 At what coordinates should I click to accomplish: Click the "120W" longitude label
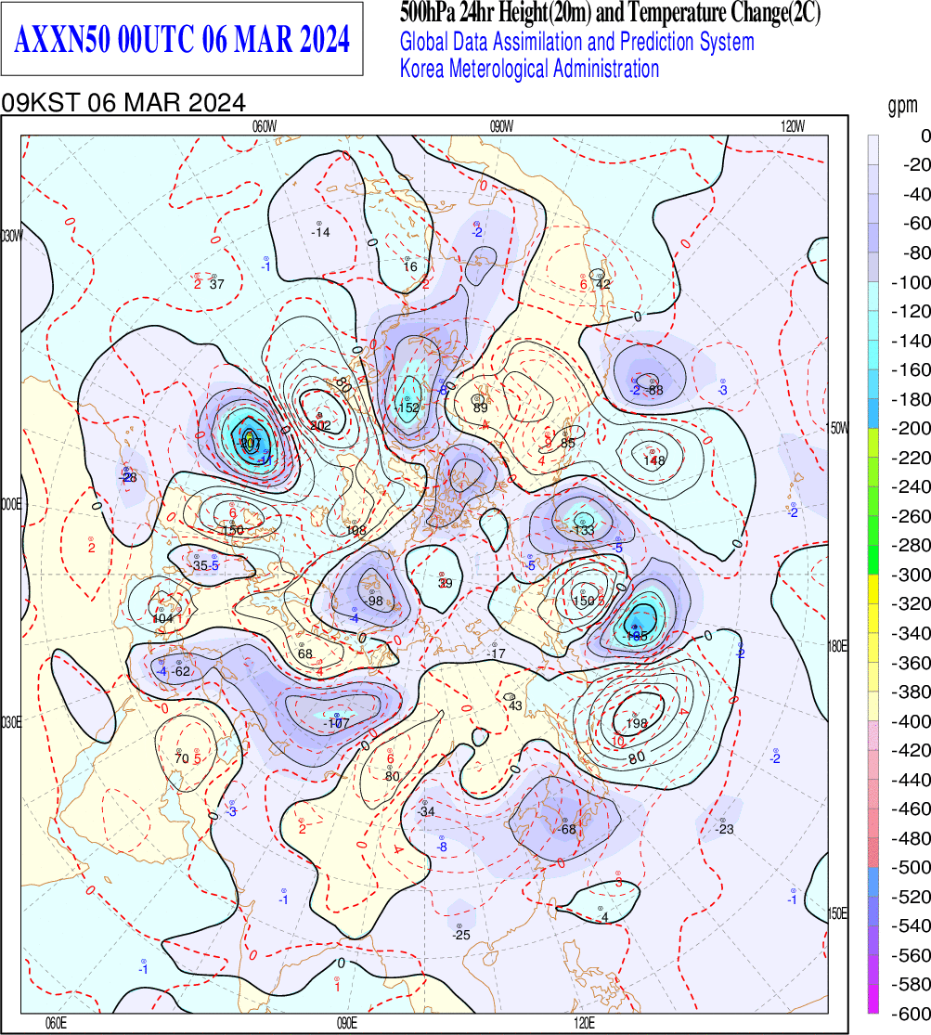(793, 127)
